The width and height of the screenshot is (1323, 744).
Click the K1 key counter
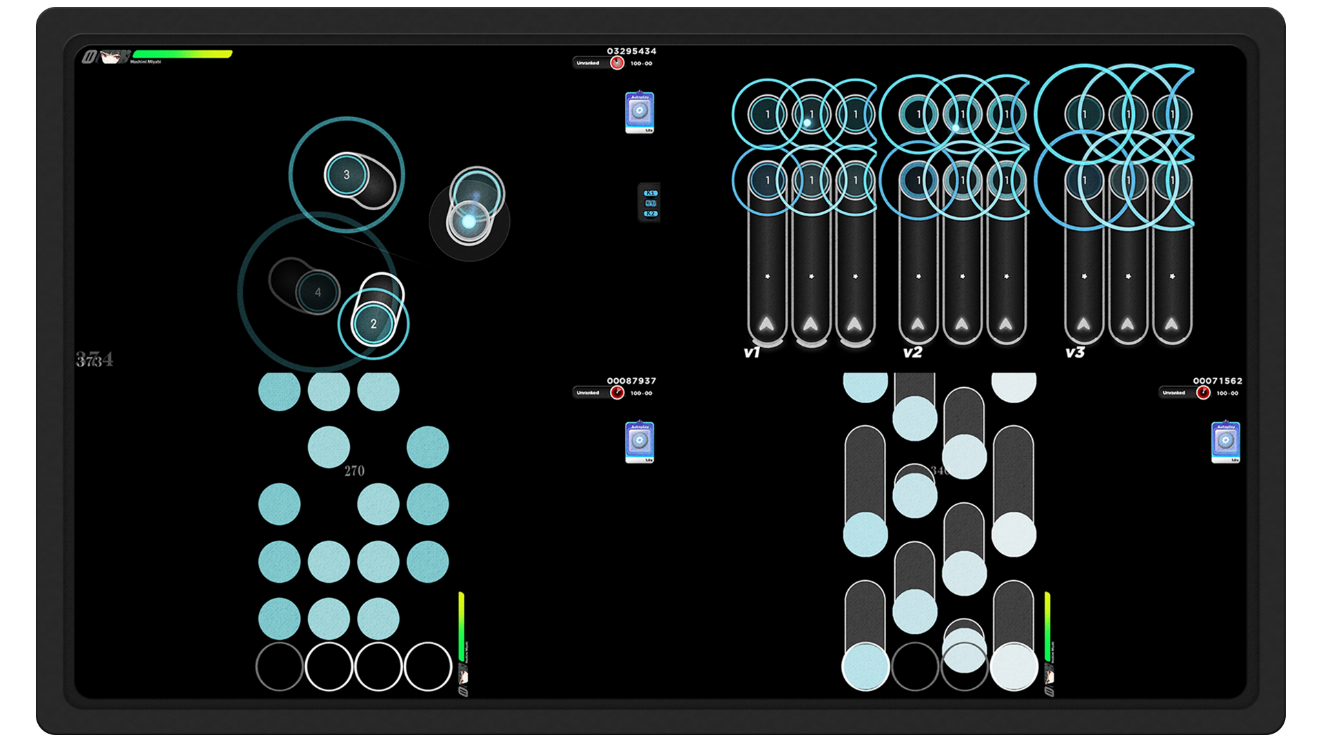click(650, 193)
